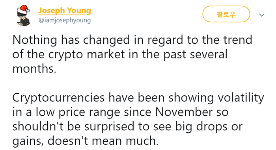Click the Santa hat on the avatar
The width and height of the screenshot is (276, 150).
click(x=24, y=9)
